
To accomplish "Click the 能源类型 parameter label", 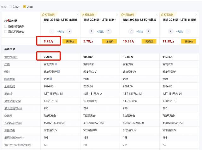I will point(9,79).
